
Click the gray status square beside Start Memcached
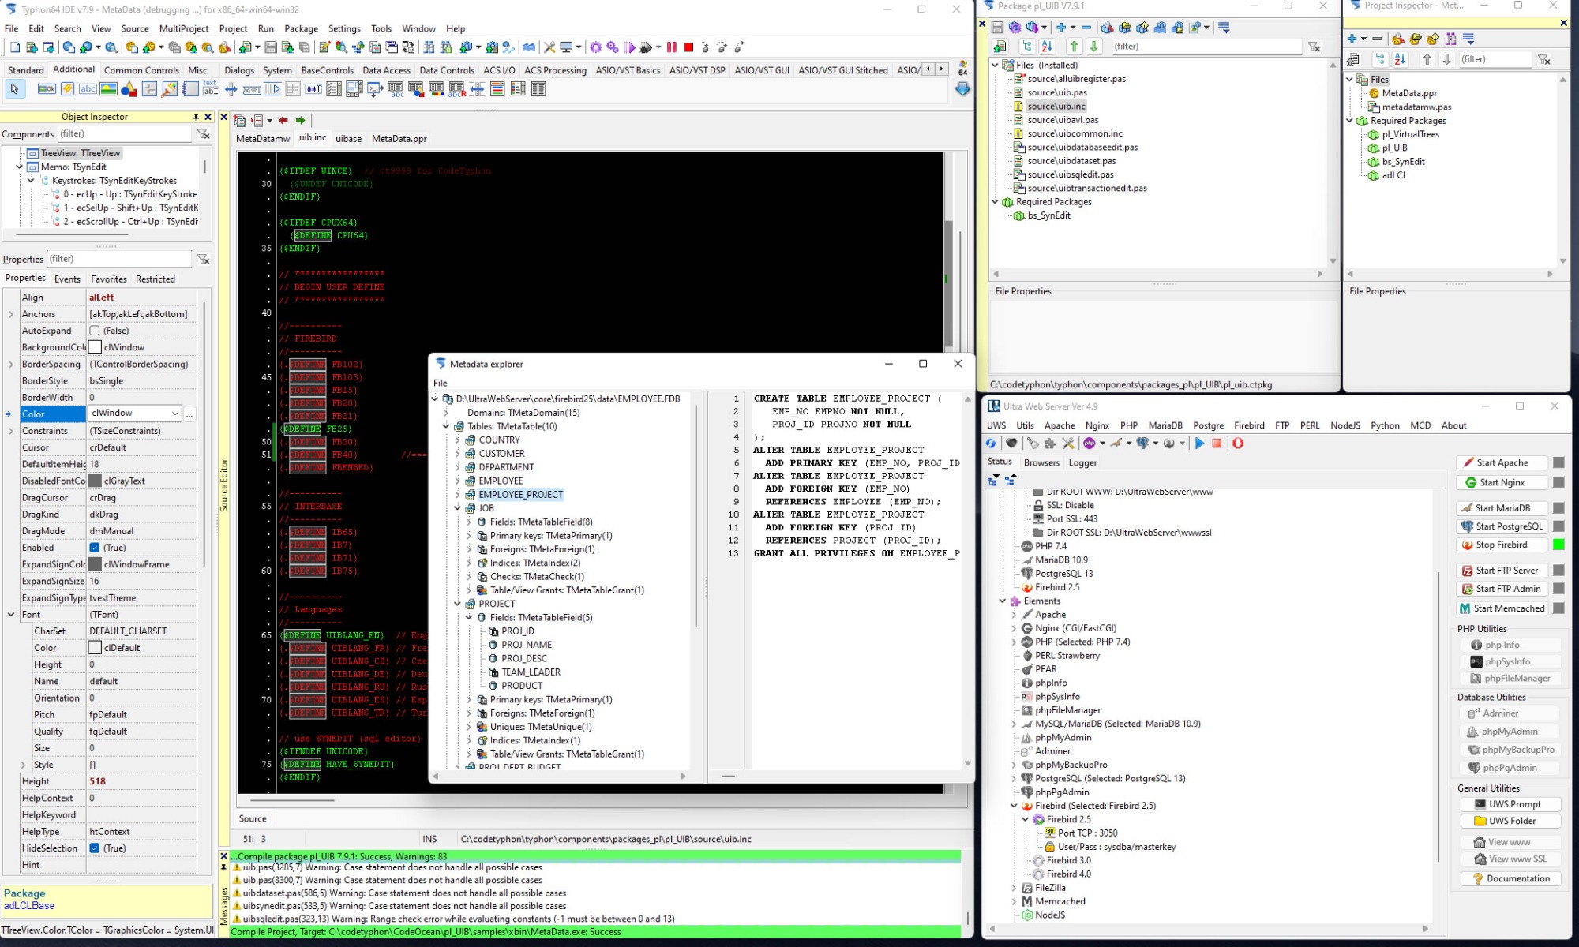point(1558,608)
